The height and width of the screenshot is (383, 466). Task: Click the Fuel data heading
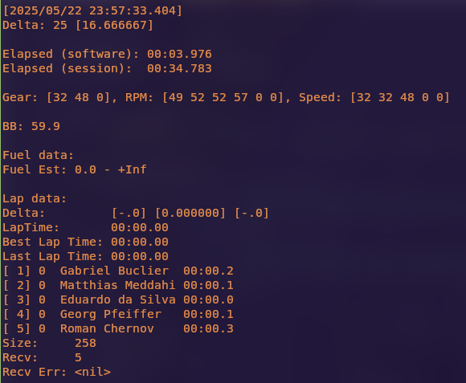tap(38, 155)
